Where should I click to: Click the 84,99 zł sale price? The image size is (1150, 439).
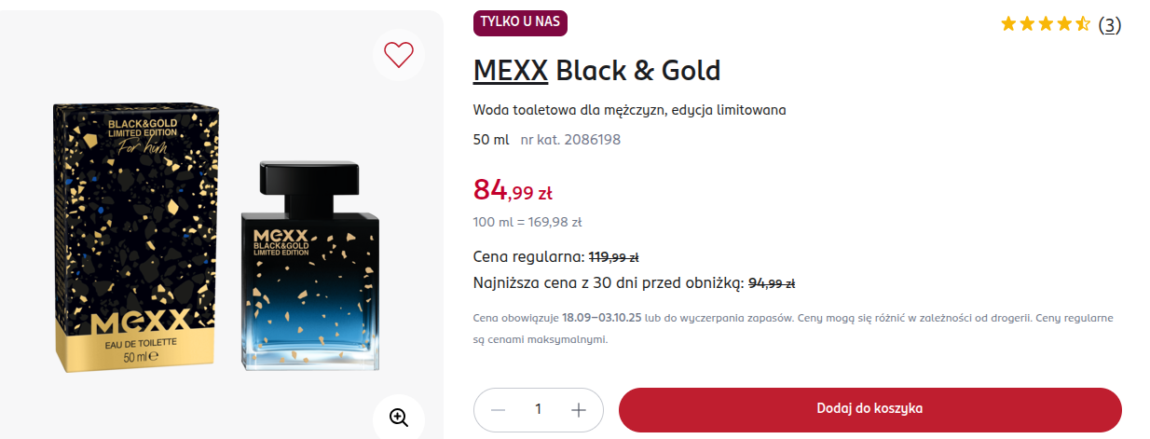(513, 191)
